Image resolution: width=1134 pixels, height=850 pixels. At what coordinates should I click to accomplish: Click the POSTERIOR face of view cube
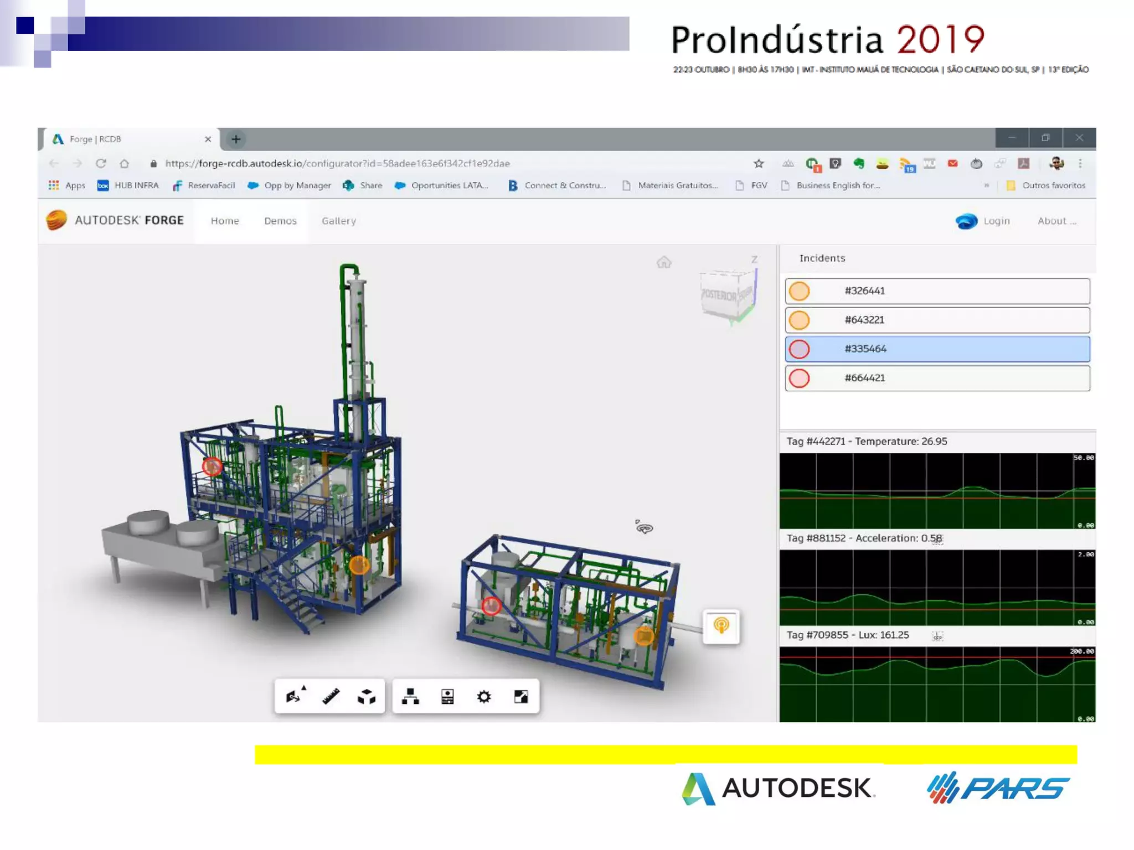tap(719, 295)
